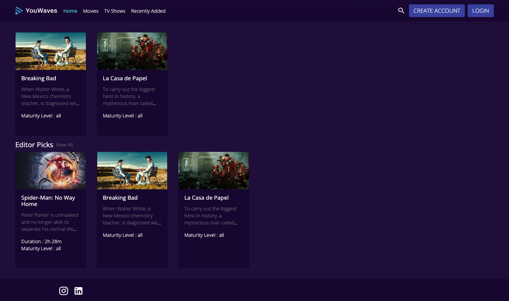Select the 'Breaking Bad' title above Editor Picks

(39, 78)
